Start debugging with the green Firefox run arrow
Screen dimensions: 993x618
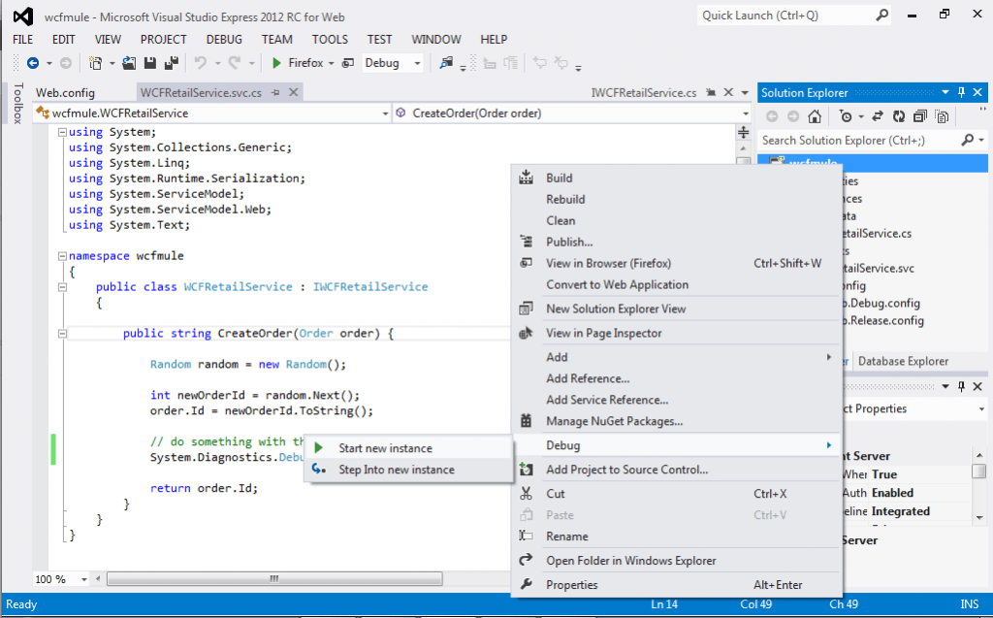276,64
